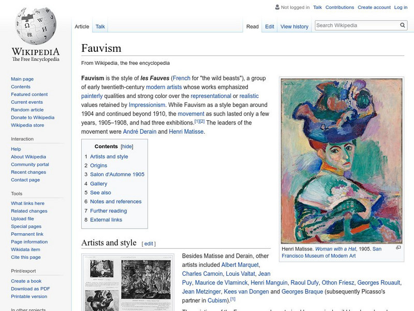Click Upload file link
This screenshot has height=311, width=414.
[22, 218]
